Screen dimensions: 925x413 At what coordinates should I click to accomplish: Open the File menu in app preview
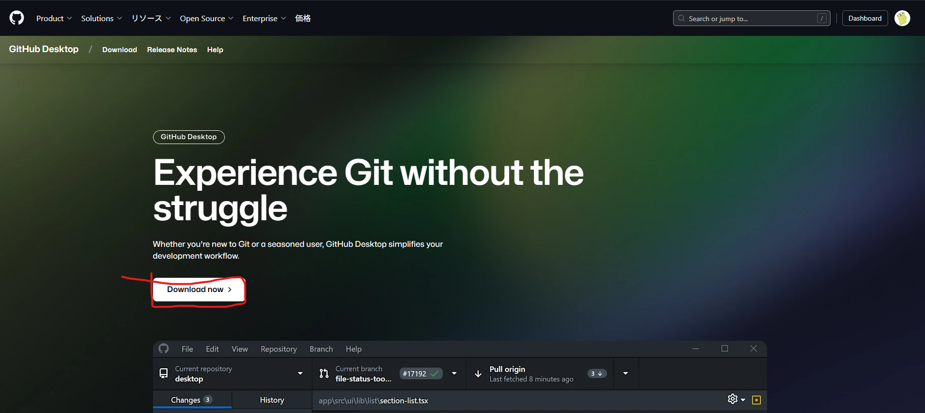point(187,349)
